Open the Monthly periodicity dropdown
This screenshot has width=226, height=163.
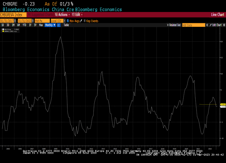50,25
